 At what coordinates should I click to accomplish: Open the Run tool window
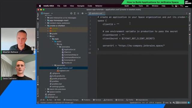pyautogui.click(x=49, y=100)
